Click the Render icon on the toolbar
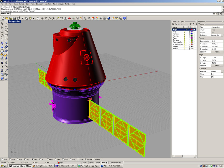224x168 pixels. [x=108, y=18]
